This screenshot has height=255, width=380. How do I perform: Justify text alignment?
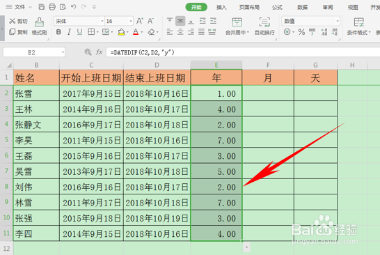click(201, 32)
